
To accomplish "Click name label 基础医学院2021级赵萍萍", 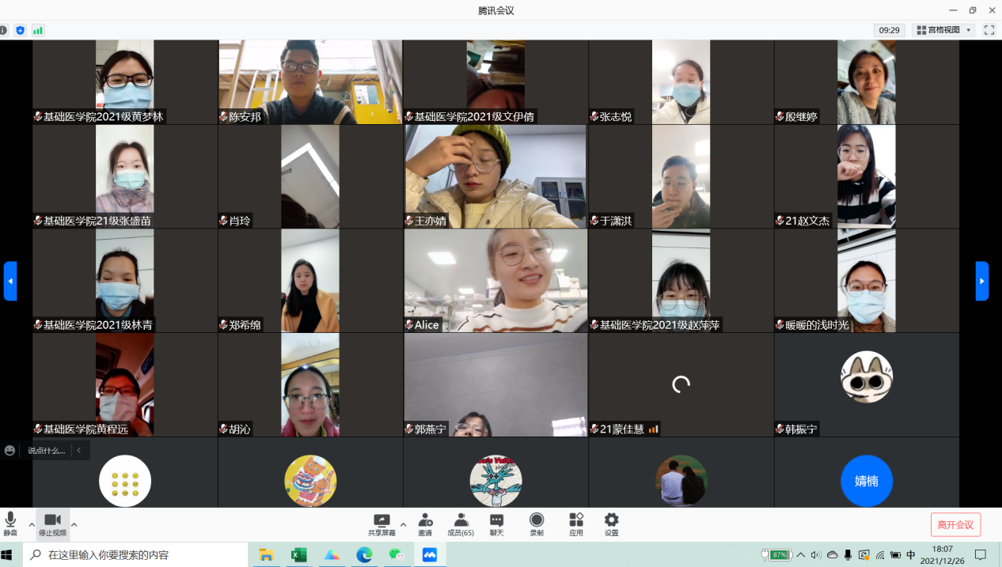I will click(655, 325).
